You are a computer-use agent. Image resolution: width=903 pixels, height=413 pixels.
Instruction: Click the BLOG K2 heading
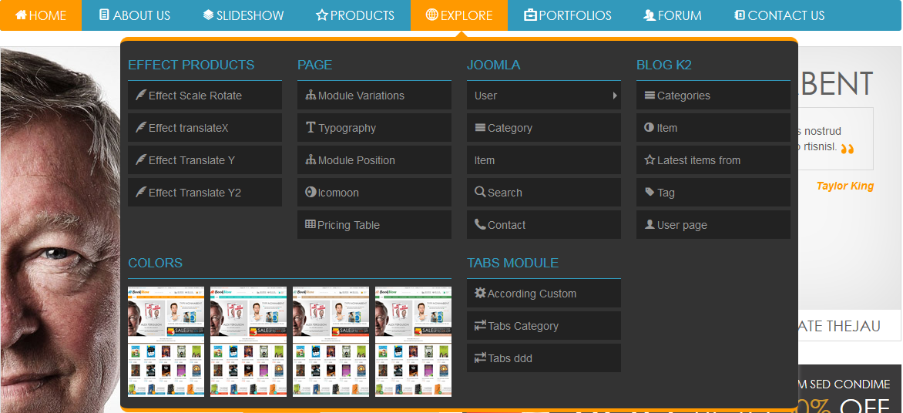click(x=664, y=65)
